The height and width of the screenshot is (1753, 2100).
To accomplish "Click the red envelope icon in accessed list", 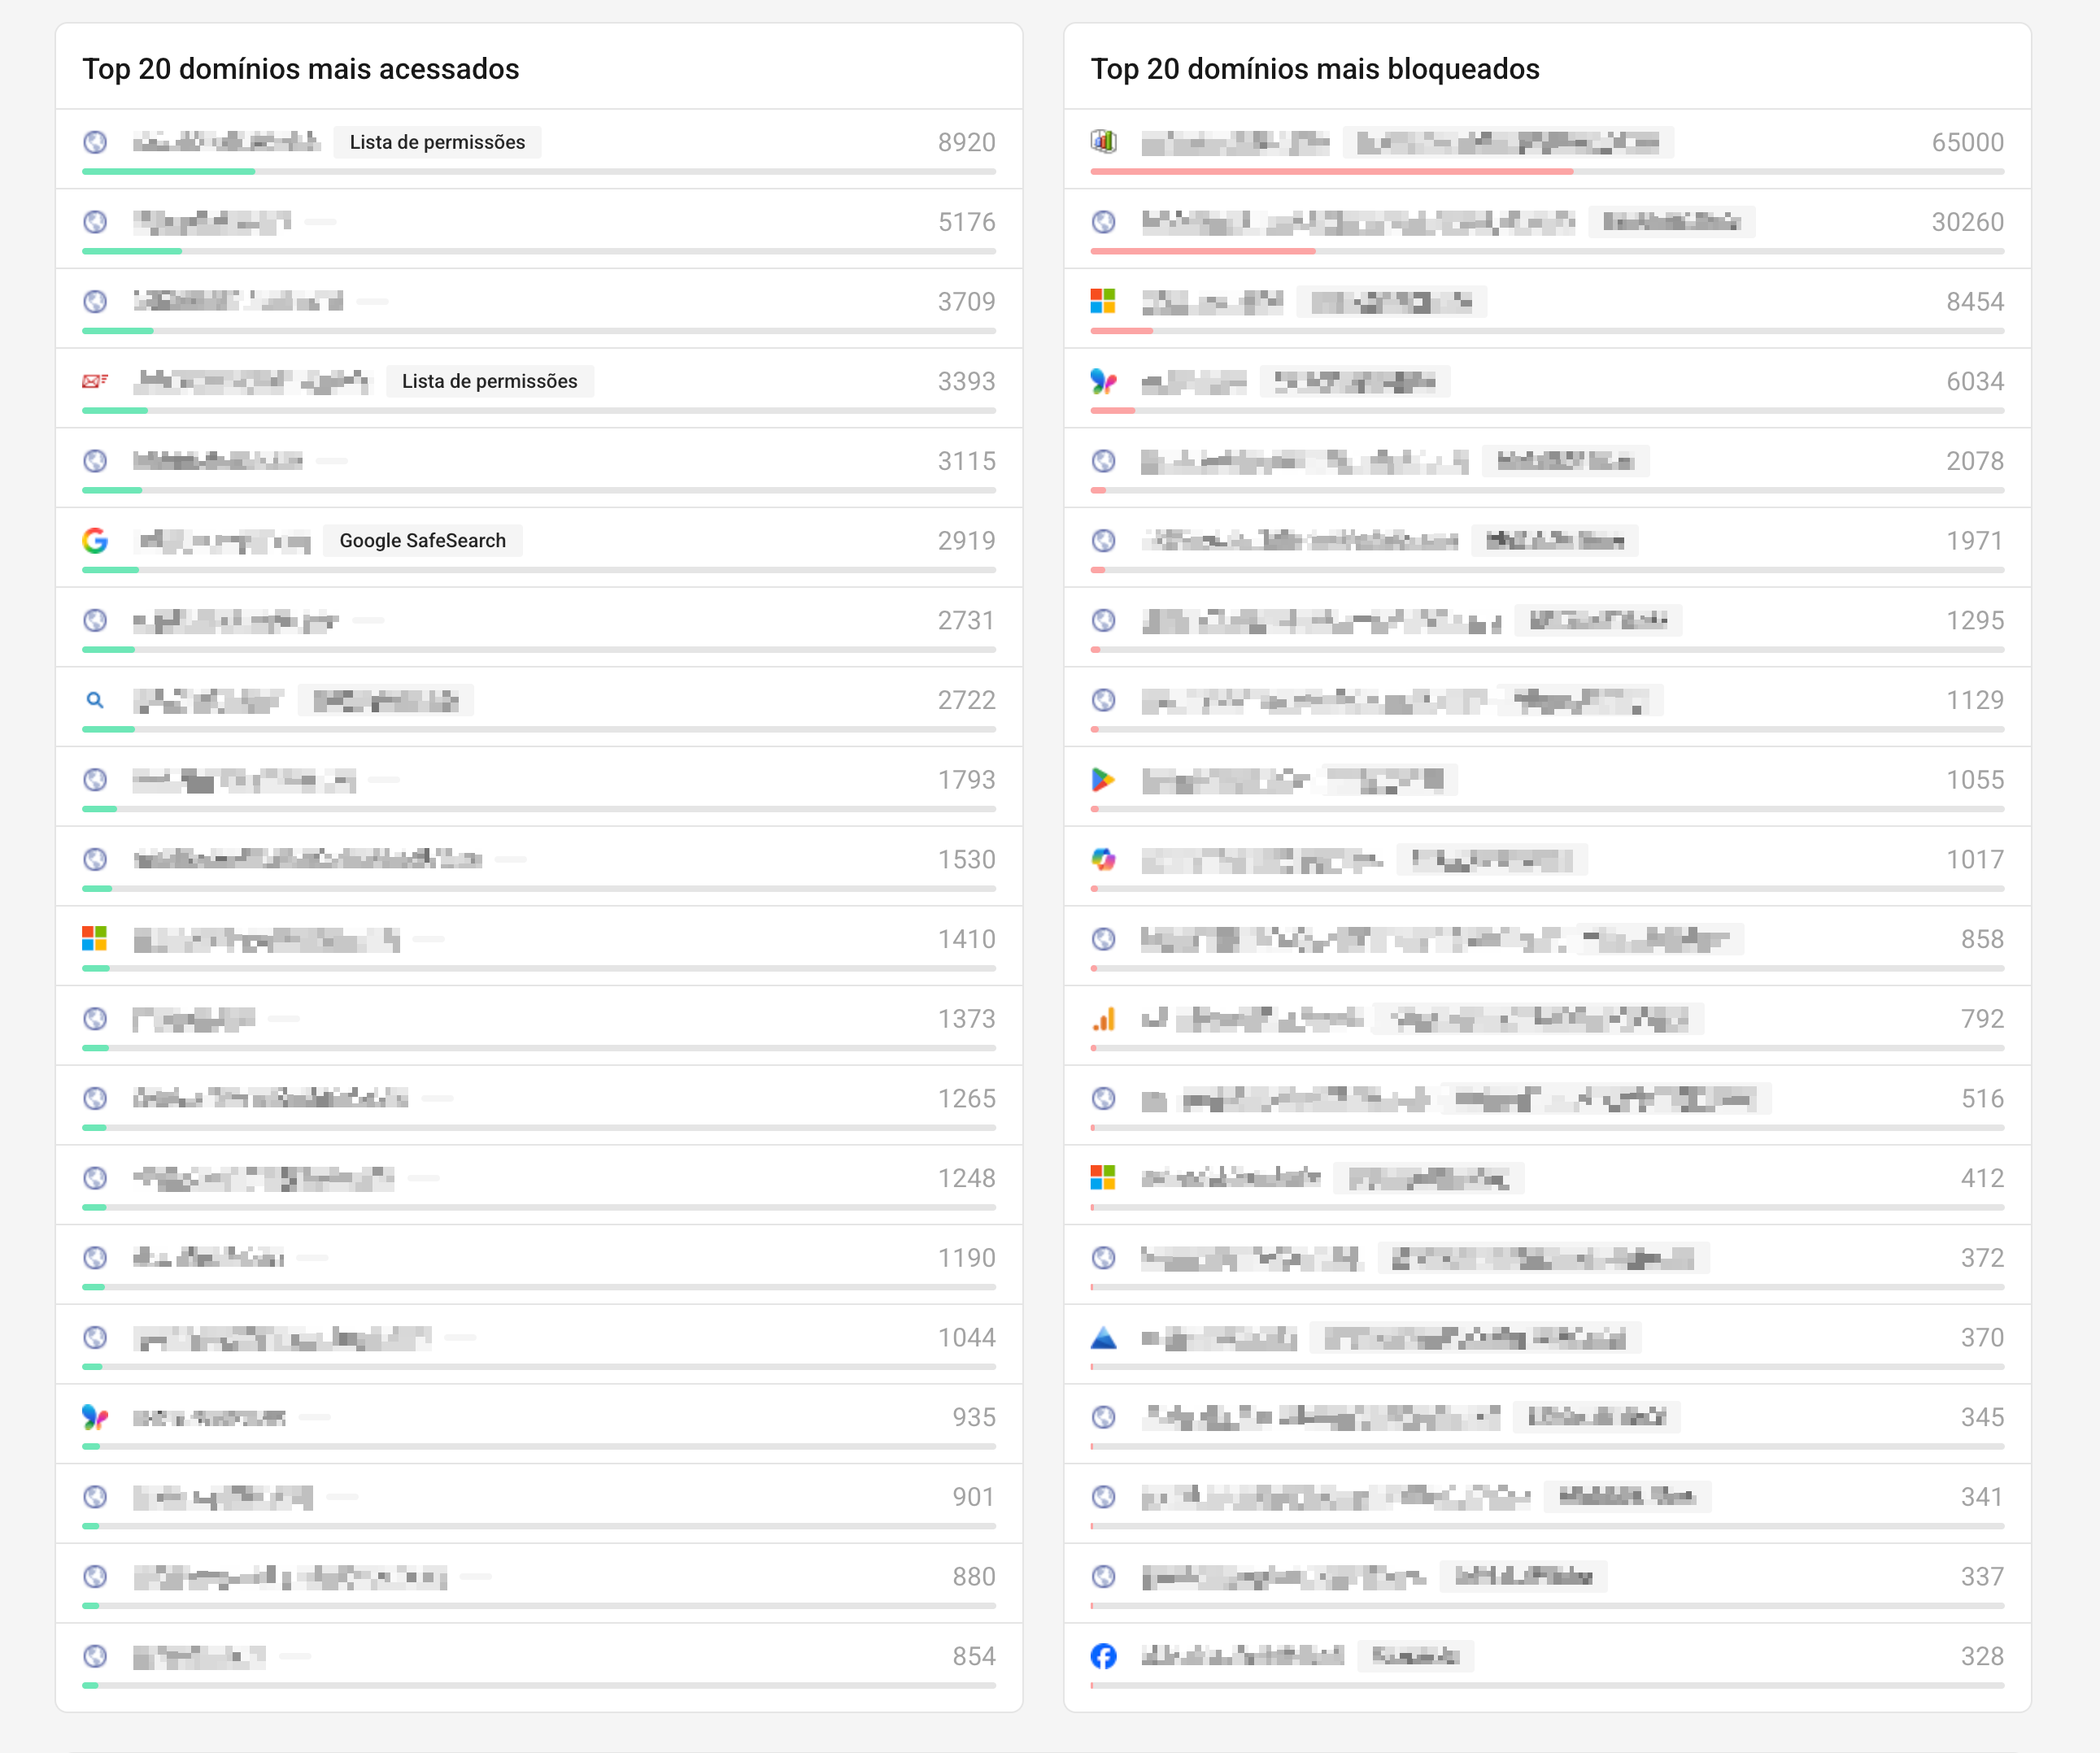I will [95, 381].
